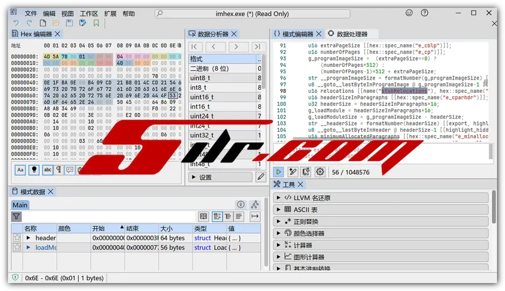Screen dimensions: 505x291
Task: Toggle the comment bubble highlight button
Action: 69,170
